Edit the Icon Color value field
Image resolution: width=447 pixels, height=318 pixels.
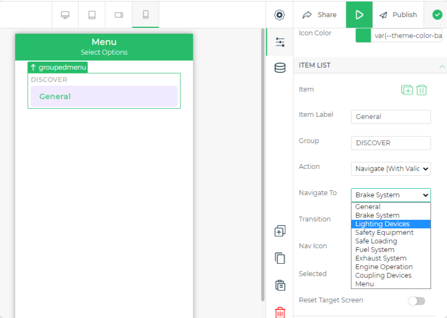click(407, 35)
